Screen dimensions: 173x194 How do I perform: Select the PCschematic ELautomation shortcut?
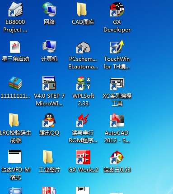[83, 47]
